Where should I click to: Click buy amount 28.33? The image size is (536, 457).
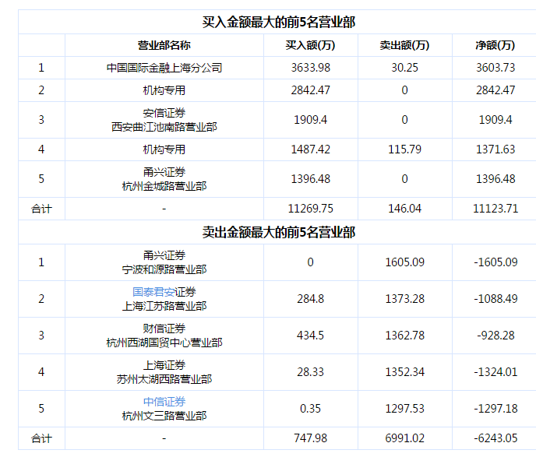(310, 372)
